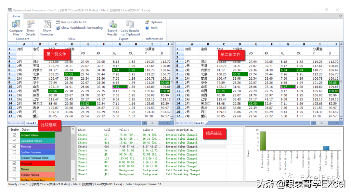Screen dimensions: 351x194
Task: Open Help in Information group
Action: point(151,28)
